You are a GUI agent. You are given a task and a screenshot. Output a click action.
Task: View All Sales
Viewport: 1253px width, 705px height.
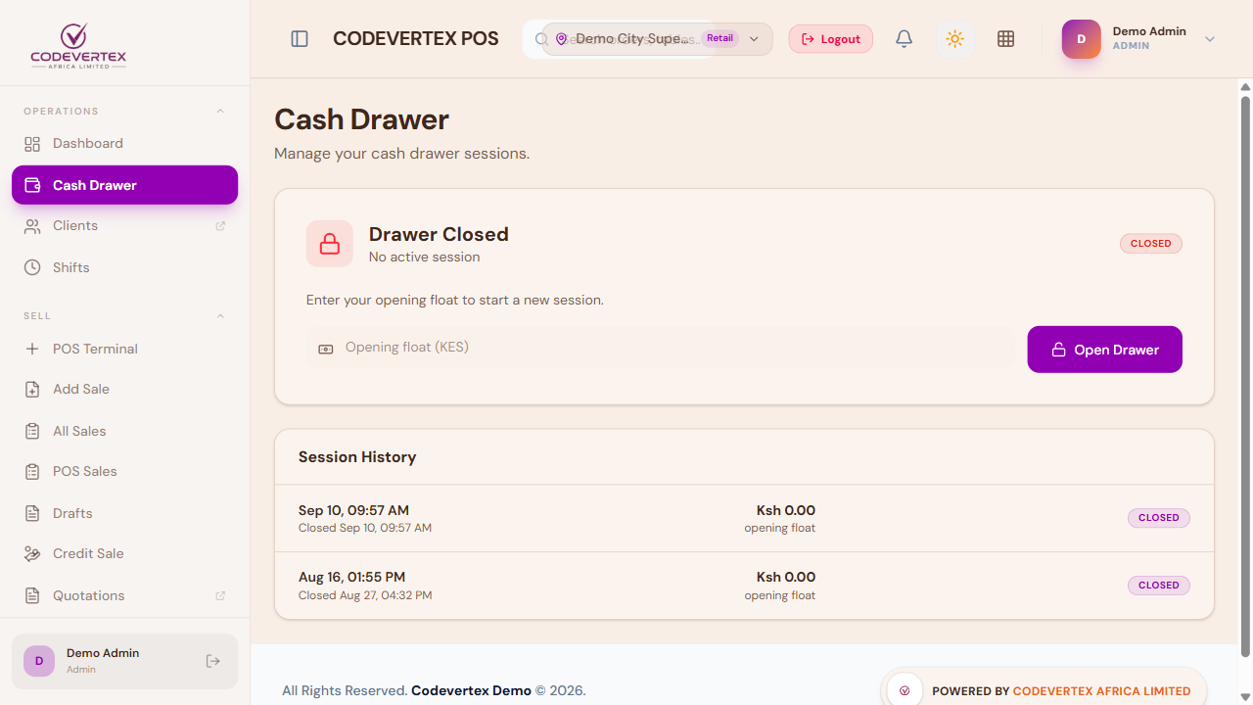pyautogui.click(x=124, y=431)
